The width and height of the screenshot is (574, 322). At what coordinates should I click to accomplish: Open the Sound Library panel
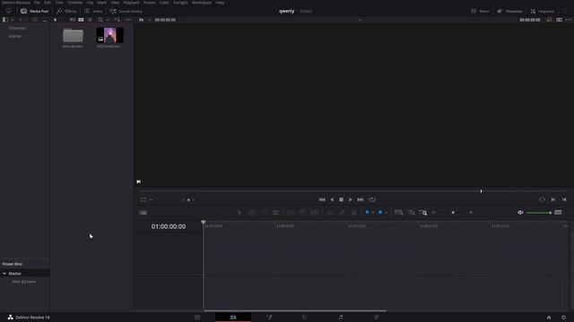point(126,11)
